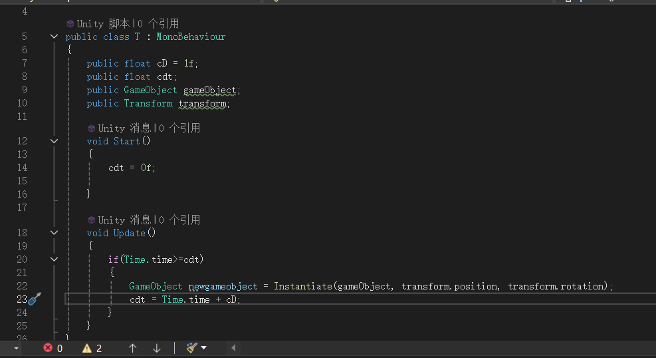
Task: Collapse the Update method block
Action: [x=54, y=233]
